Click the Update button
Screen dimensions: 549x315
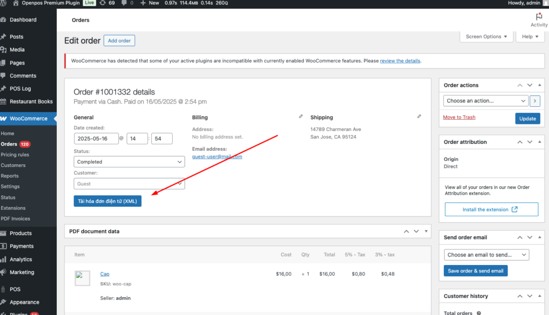coord(528,119)
